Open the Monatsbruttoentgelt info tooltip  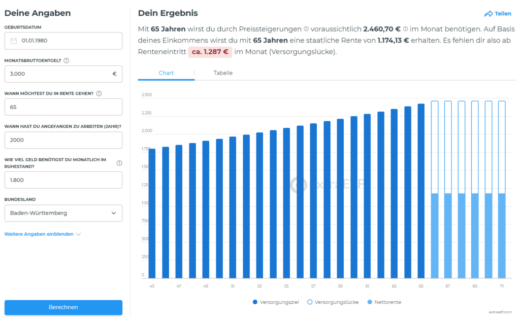point(66,60)
